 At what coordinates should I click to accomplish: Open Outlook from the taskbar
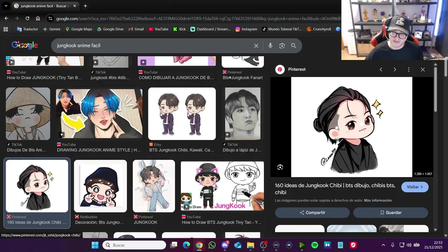click(x=238, y=245)
